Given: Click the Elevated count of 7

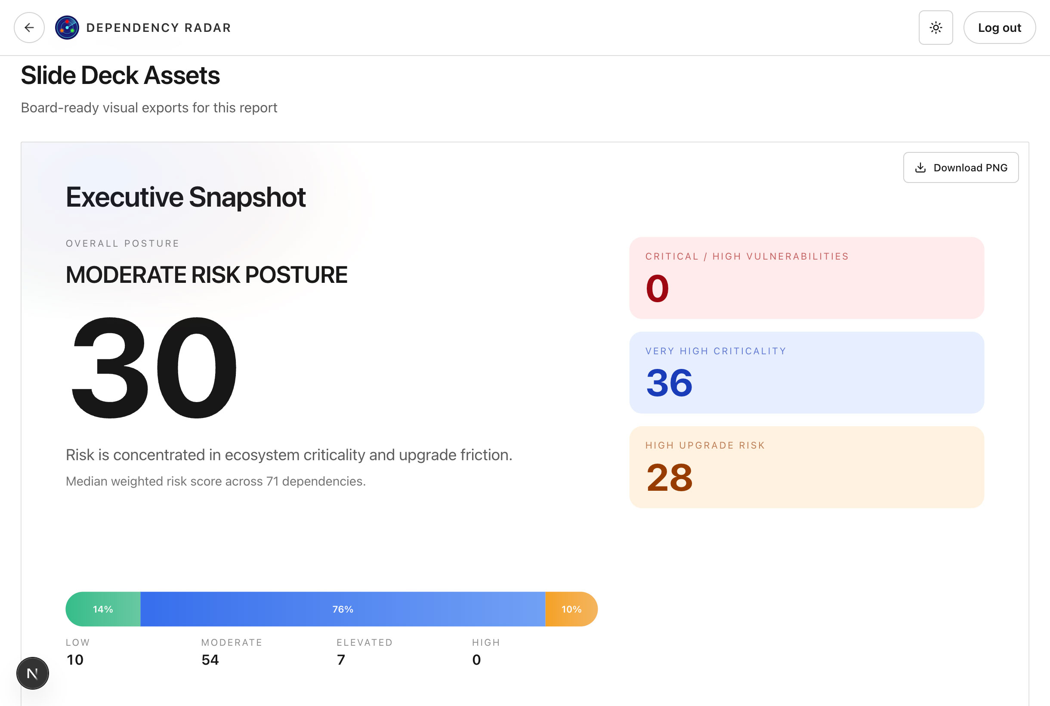Looking at the screenshot, I should (341, 660).
